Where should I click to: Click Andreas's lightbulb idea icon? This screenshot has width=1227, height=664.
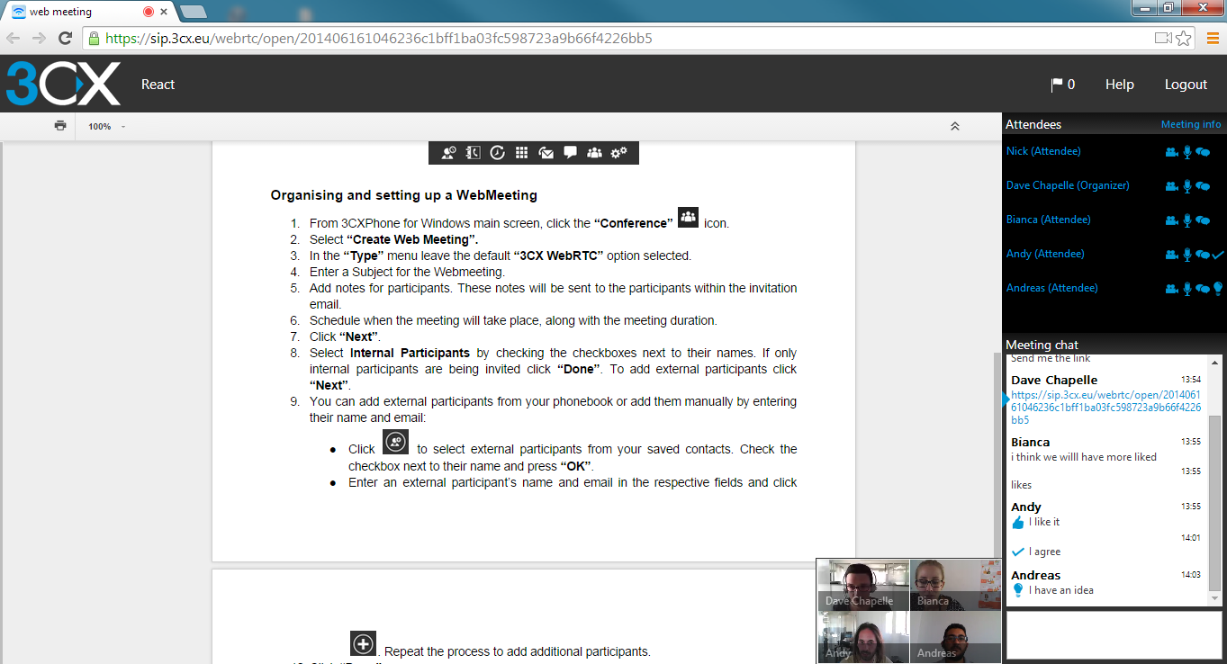(1218, 288)
